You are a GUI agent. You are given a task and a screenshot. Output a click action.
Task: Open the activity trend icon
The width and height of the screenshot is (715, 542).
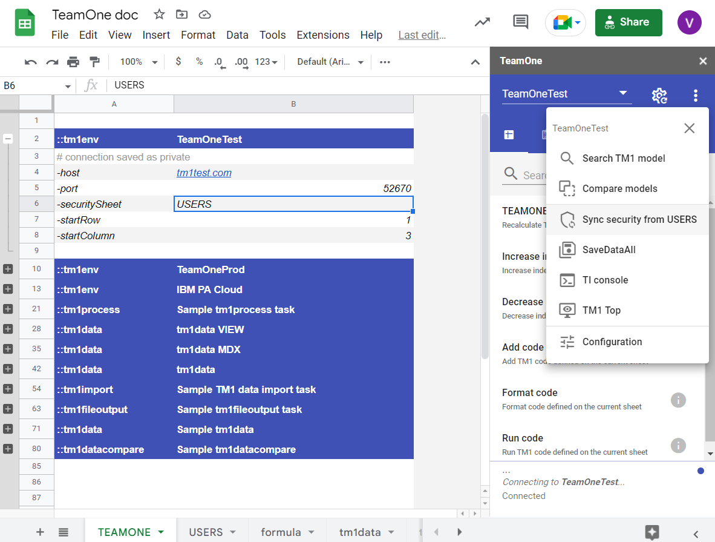(x=482, y=22)
